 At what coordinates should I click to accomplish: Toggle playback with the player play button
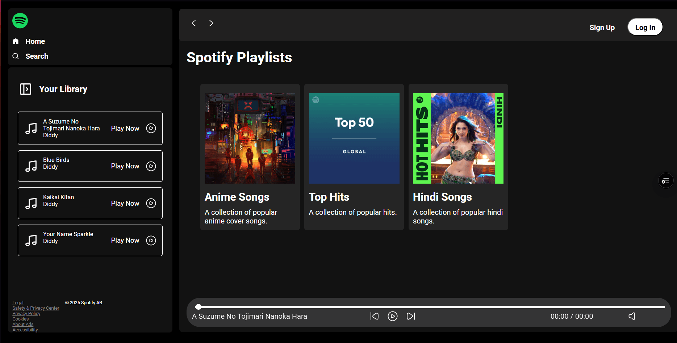coord(393,316)
